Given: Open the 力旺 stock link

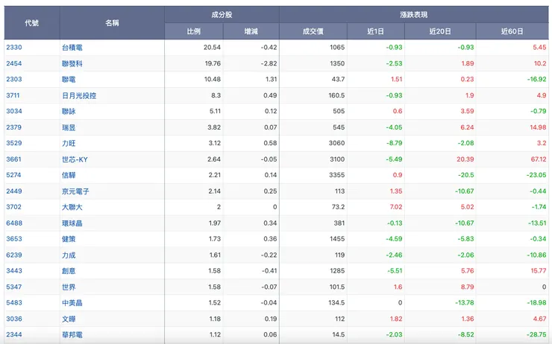Looking at the screenshot, I should tap(69, 144).
